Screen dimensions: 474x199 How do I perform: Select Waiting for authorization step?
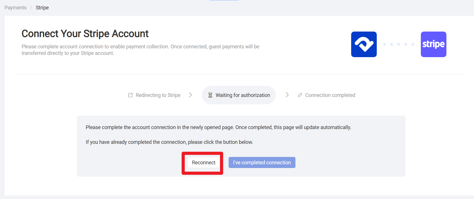[x=239, y=95]
